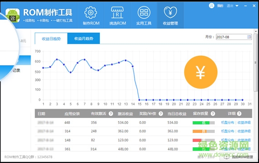Click the user avatar icon

(212, 5)
